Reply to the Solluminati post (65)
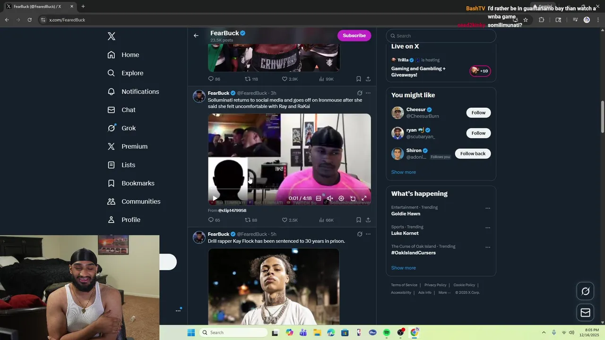 214,220
